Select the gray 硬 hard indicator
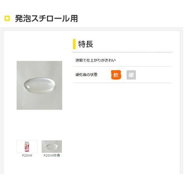The height and width of the screenshot is (185, 185). (x=131, y=75)
